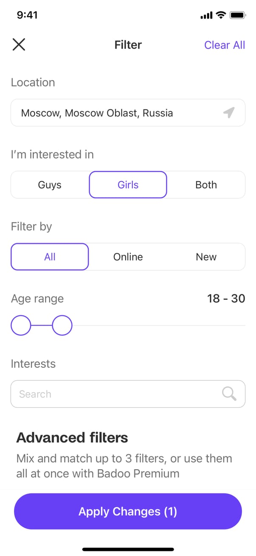Tap the location arrow icon
Image resolution: width=256 pixels, height=556 pixels.
pyautogui.click(x=229, y=113)
